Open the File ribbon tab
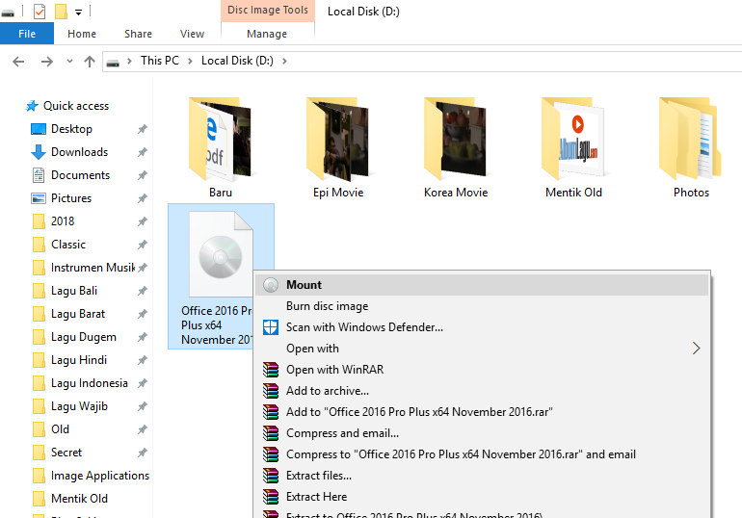 (27, 34)
